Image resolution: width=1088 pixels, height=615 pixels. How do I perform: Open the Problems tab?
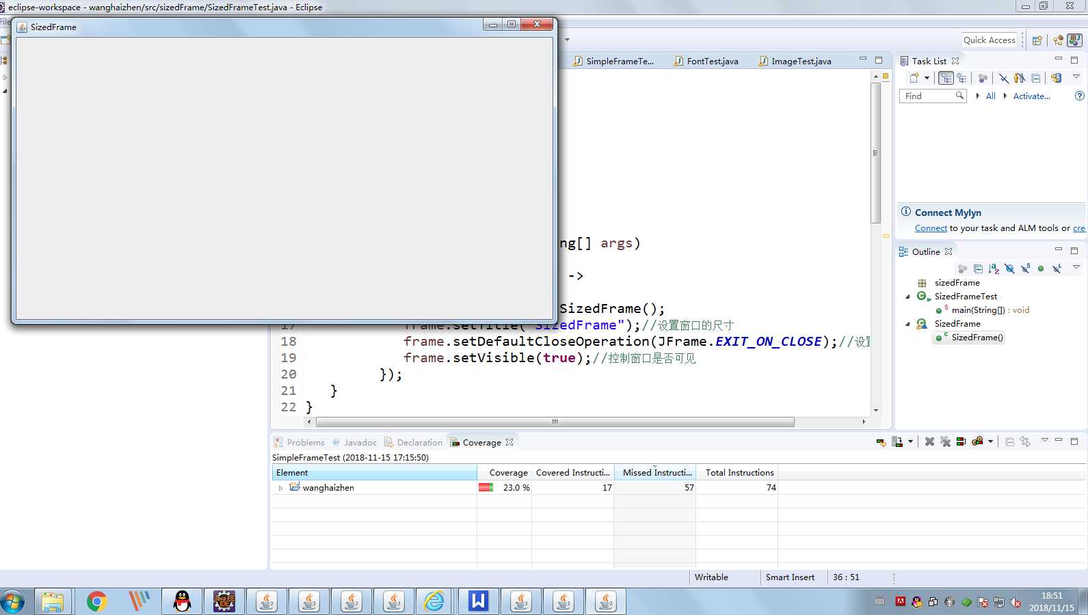299,442
